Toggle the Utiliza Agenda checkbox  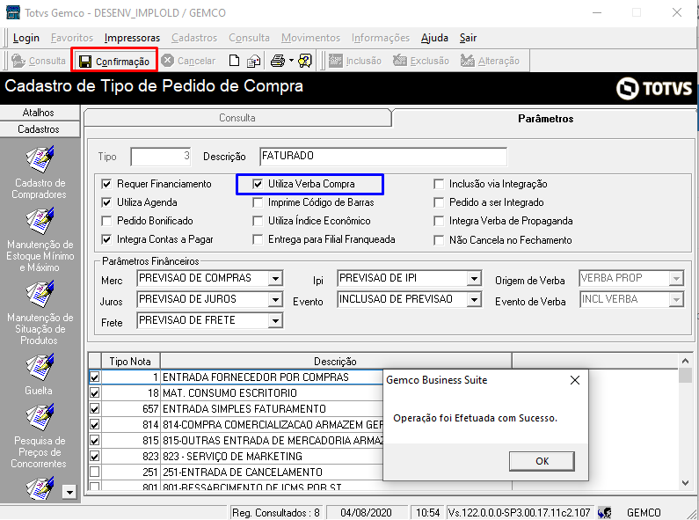click(x=106, y=202)
